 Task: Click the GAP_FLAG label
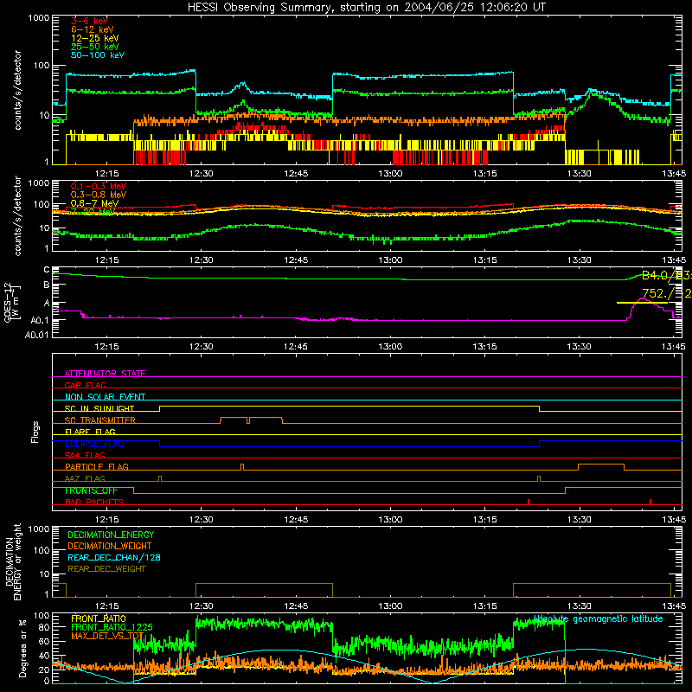85,385
